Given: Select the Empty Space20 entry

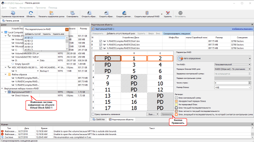Looking at the screenshot, I should tap(22, 64).
